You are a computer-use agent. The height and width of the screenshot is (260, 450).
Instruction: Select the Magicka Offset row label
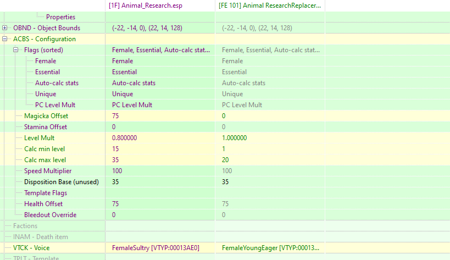pos(46,116)
